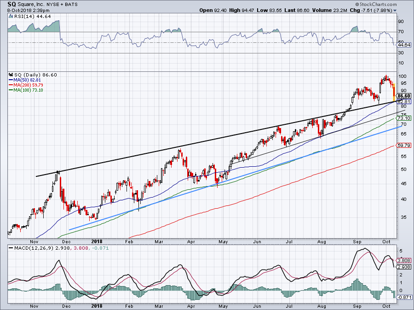Viewport: 414px width, 310px height.
Task: Open the StockCharts.com copyright link
Action: 376,4
